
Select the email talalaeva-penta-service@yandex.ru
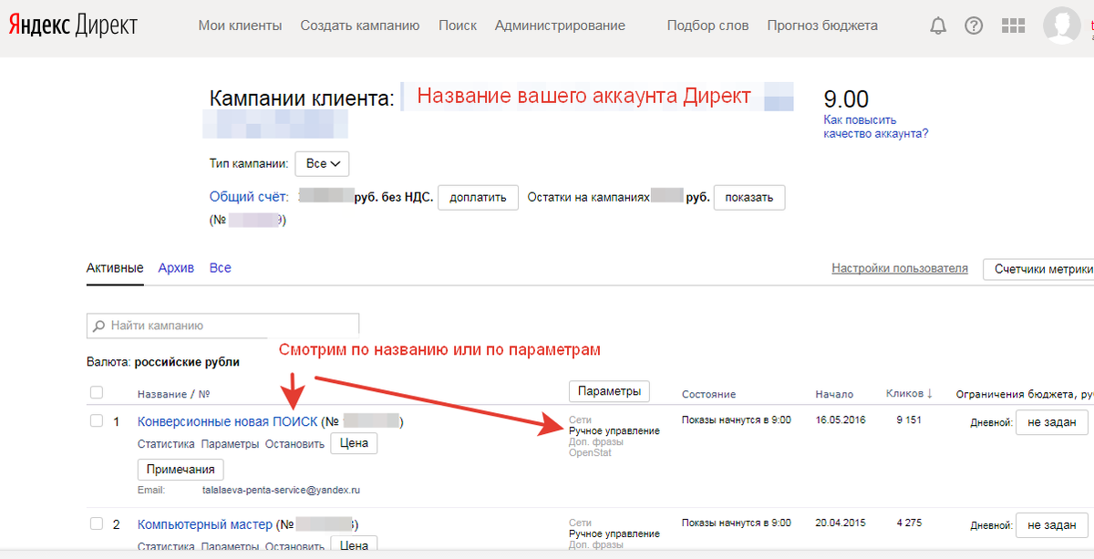pos(281,490)
